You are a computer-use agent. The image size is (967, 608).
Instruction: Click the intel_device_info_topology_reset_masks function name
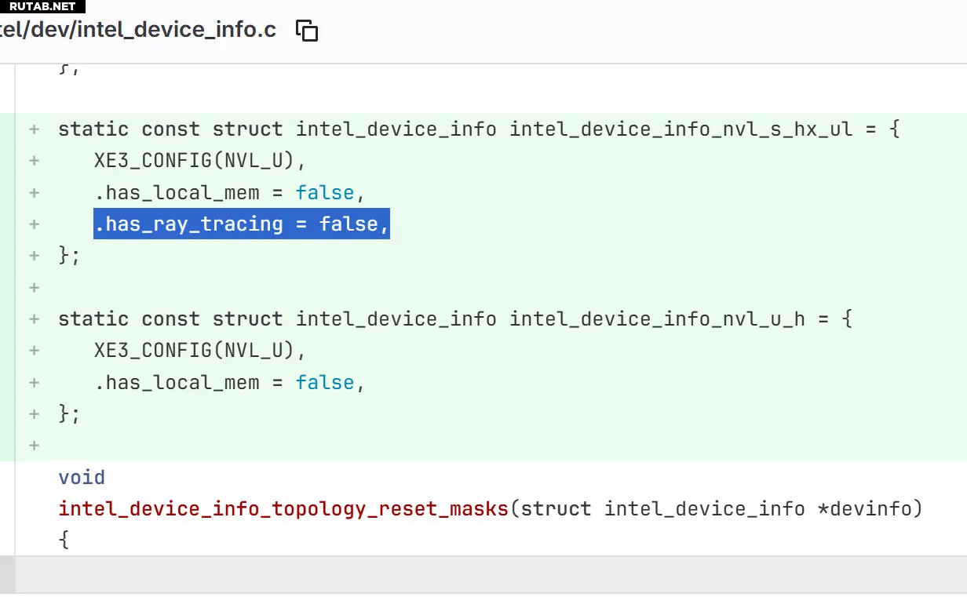[x=283, y=509]
